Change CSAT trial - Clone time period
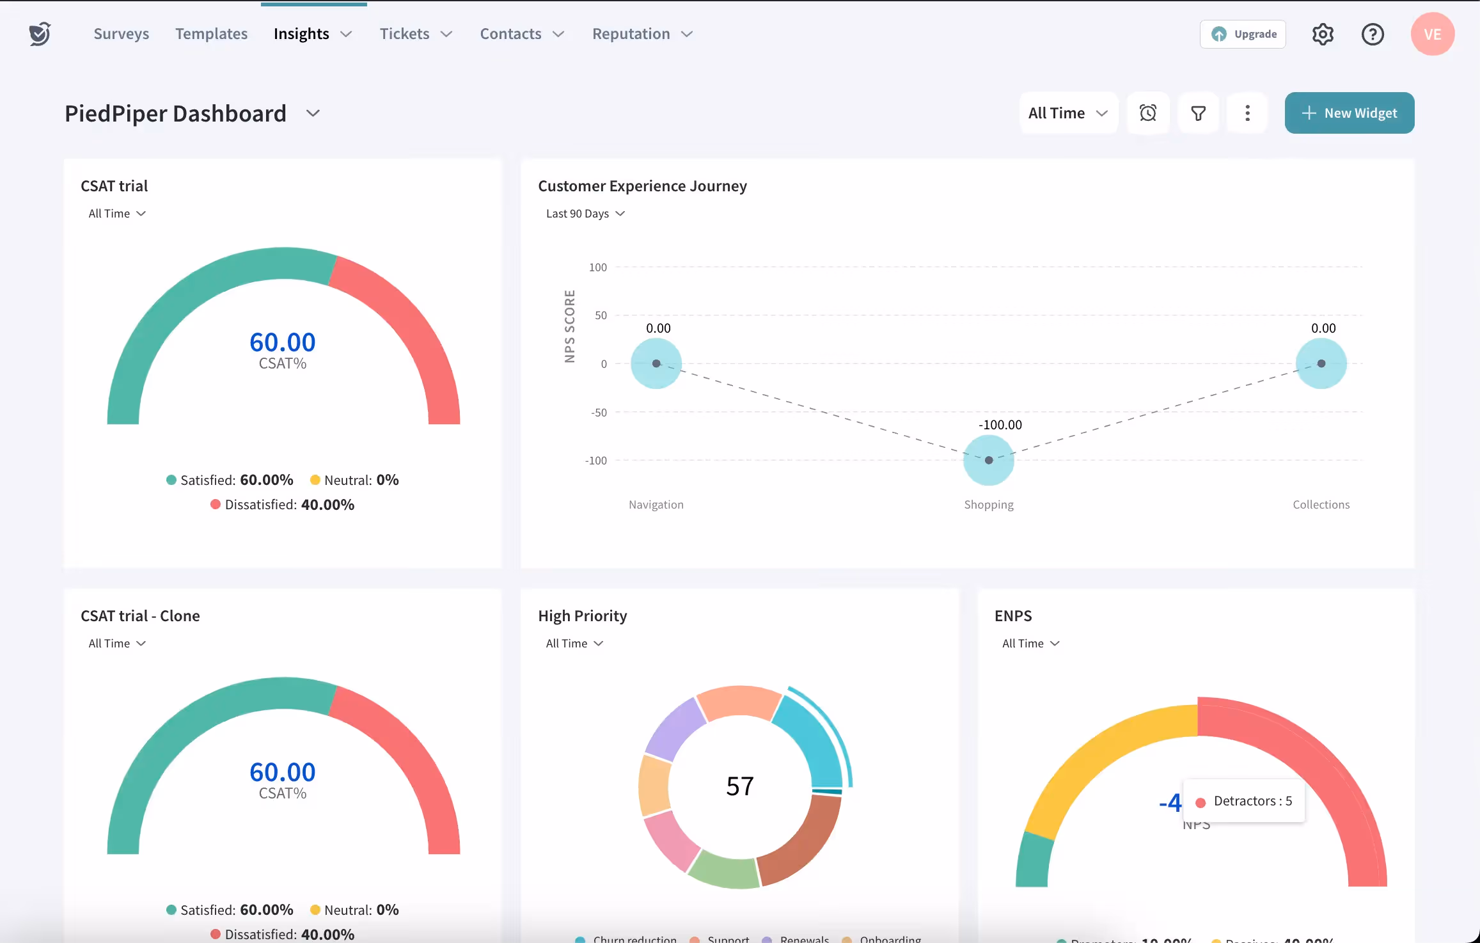1480x943 pixels. click(117, 644)
